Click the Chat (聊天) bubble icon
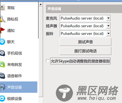Screen dimensions: 122x103 click(x=3, y=42)
